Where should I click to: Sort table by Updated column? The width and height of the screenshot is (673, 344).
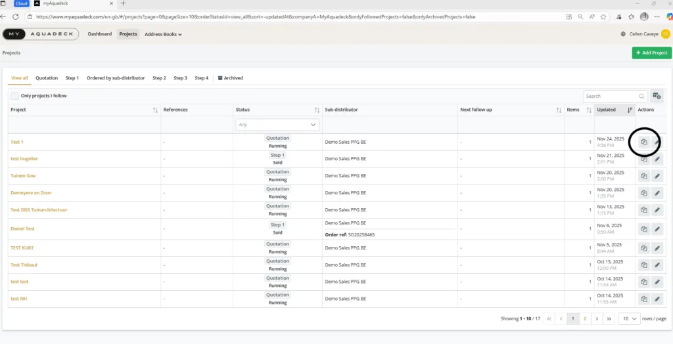click(x=630, y=110)
